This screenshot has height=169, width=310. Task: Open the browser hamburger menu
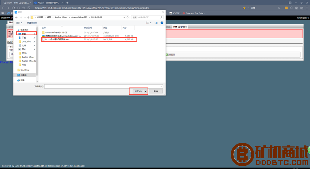[307, 8]
